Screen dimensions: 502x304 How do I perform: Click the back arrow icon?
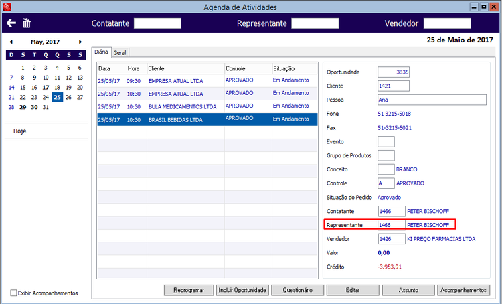(x=11, y=23)
